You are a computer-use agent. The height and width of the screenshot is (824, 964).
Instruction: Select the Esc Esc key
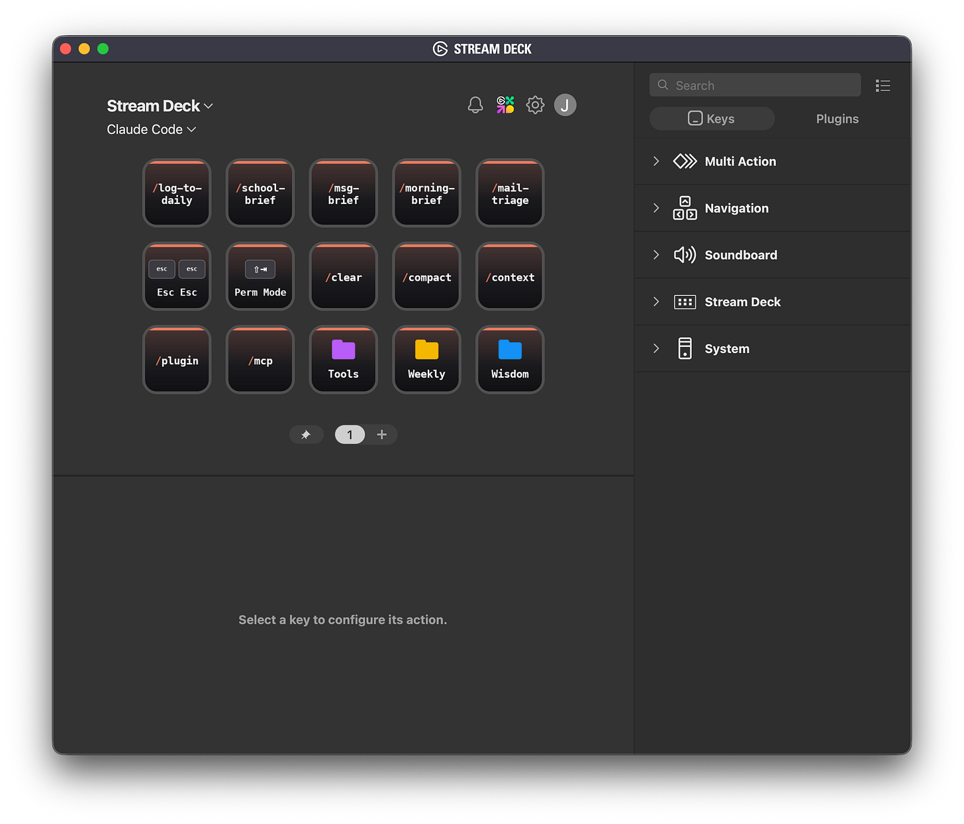(177, 277)
